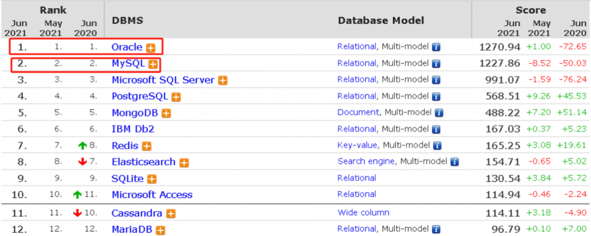This screenshot has height=236, width=591.
Task: Click the info icon in MongoDB's Multi-model row
Action: tap(439, 113)
